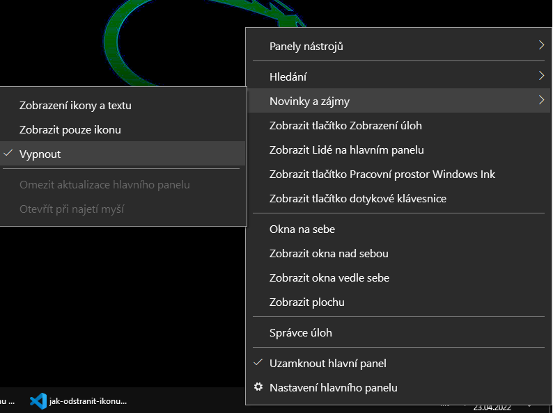Enable Zobrazit Lidé na hlavním panelu
Screen dimensions: 553x413
(346, 149)
